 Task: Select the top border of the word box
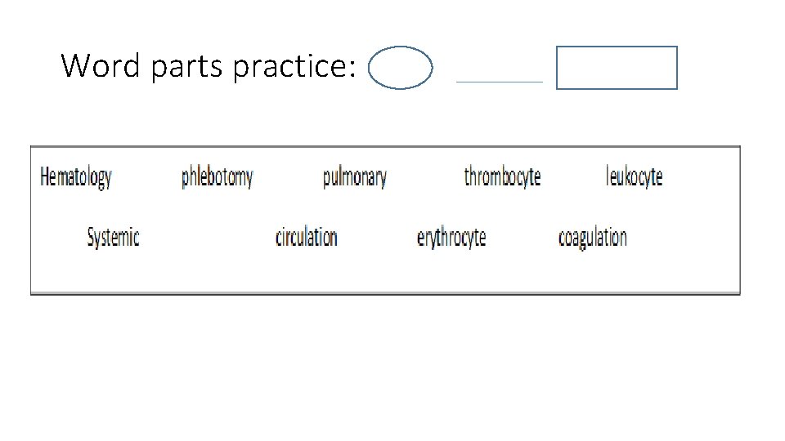coord(385,146)
